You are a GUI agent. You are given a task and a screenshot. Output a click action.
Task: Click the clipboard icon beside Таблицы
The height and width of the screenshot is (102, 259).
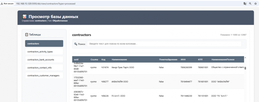click(x=27, y=35)
